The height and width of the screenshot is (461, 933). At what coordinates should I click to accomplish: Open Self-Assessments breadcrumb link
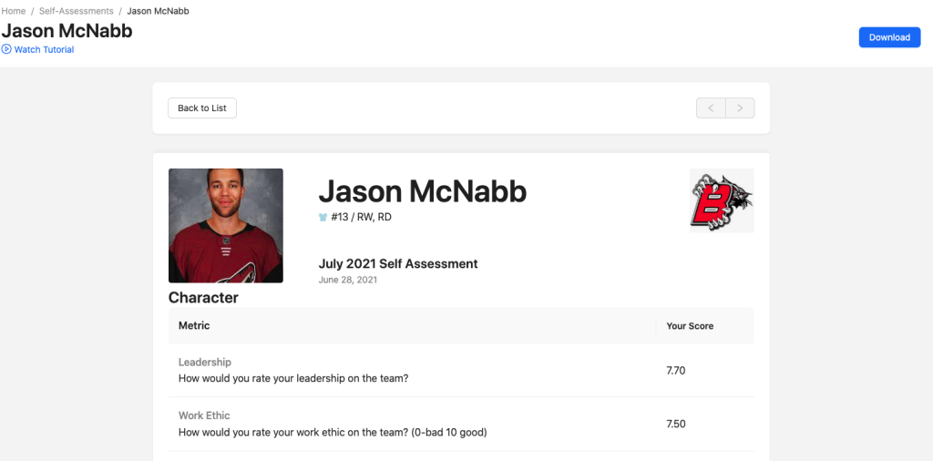click(x=77, y=11)
